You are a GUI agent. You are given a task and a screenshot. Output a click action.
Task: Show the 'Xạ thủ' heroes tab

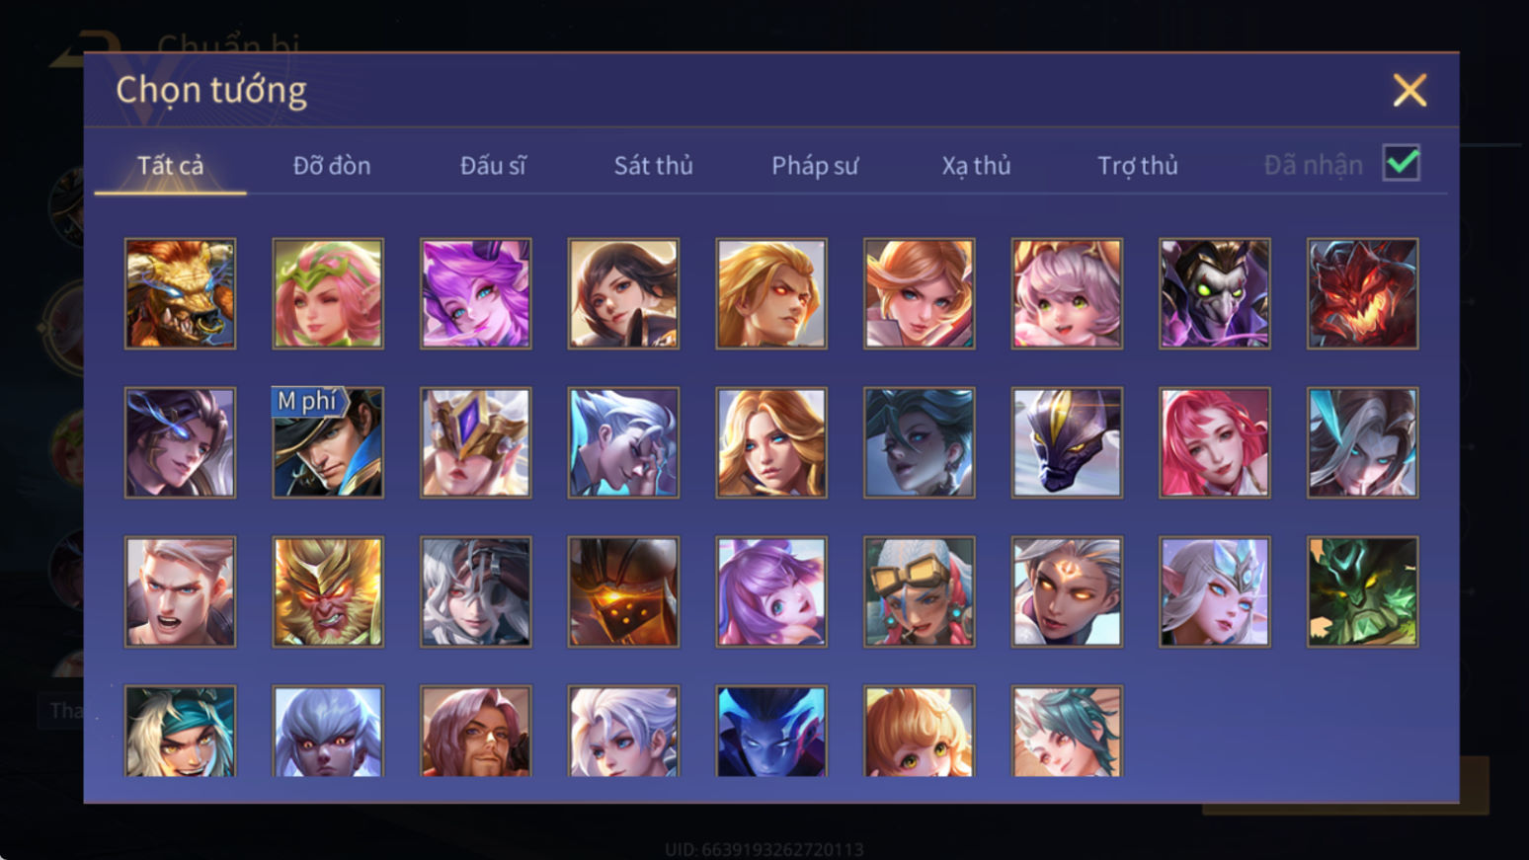click(976, 165)
